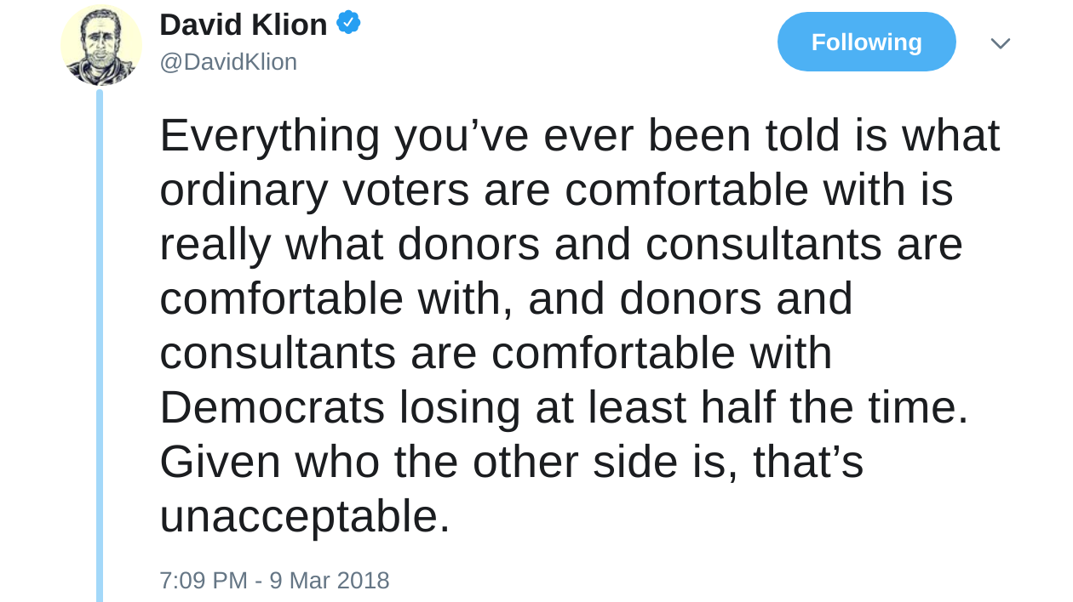Click "half the time" in the tweet
Image resolution: width=1073 pixels, height=602 pixels.
click(833, 408)
